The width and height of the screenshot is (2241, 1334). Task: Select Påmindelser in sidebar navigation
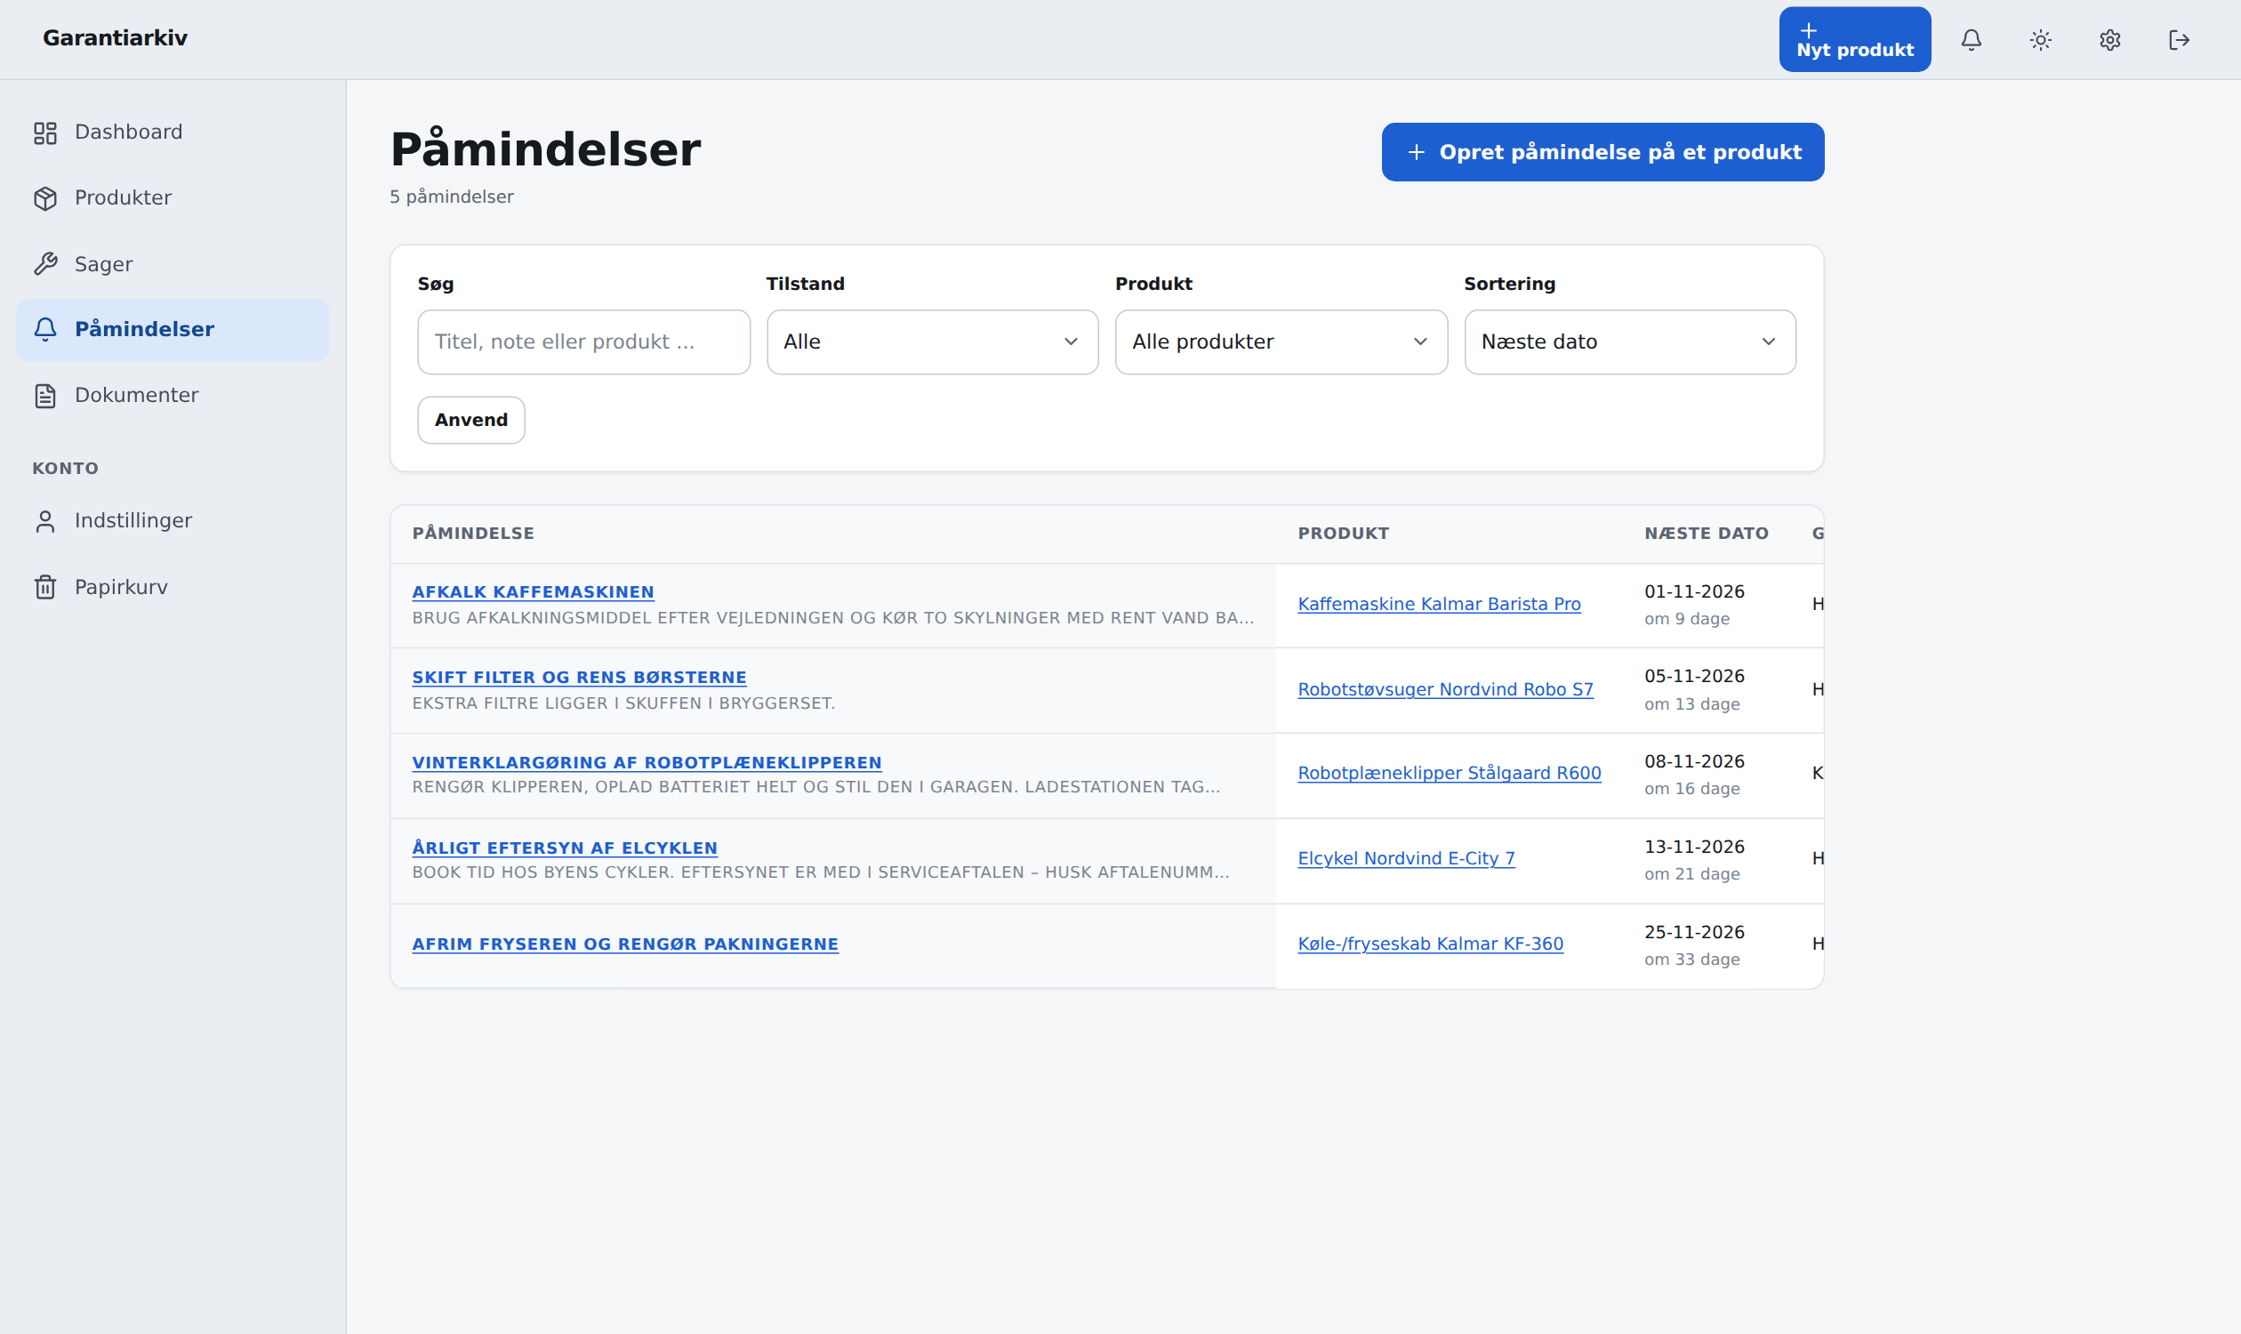point(173,330)
